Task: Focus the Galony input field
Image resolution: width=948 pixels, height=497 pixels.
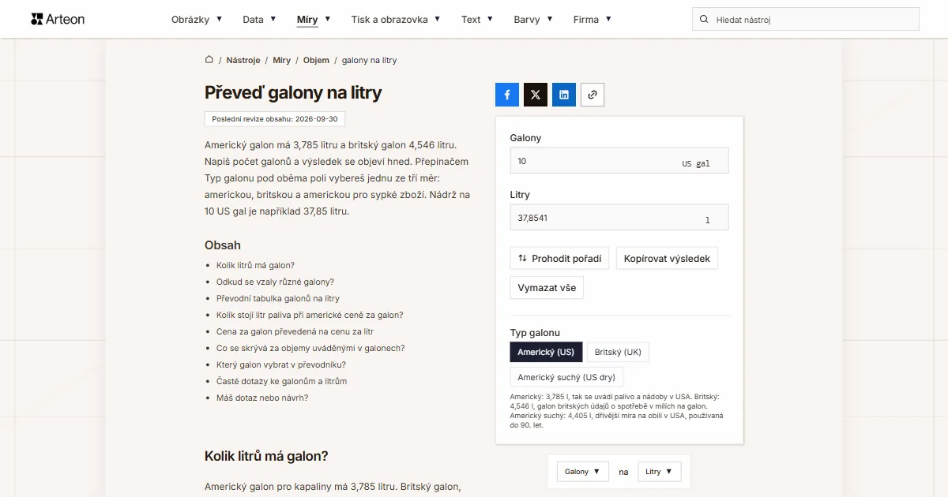Action: point(619,161)
